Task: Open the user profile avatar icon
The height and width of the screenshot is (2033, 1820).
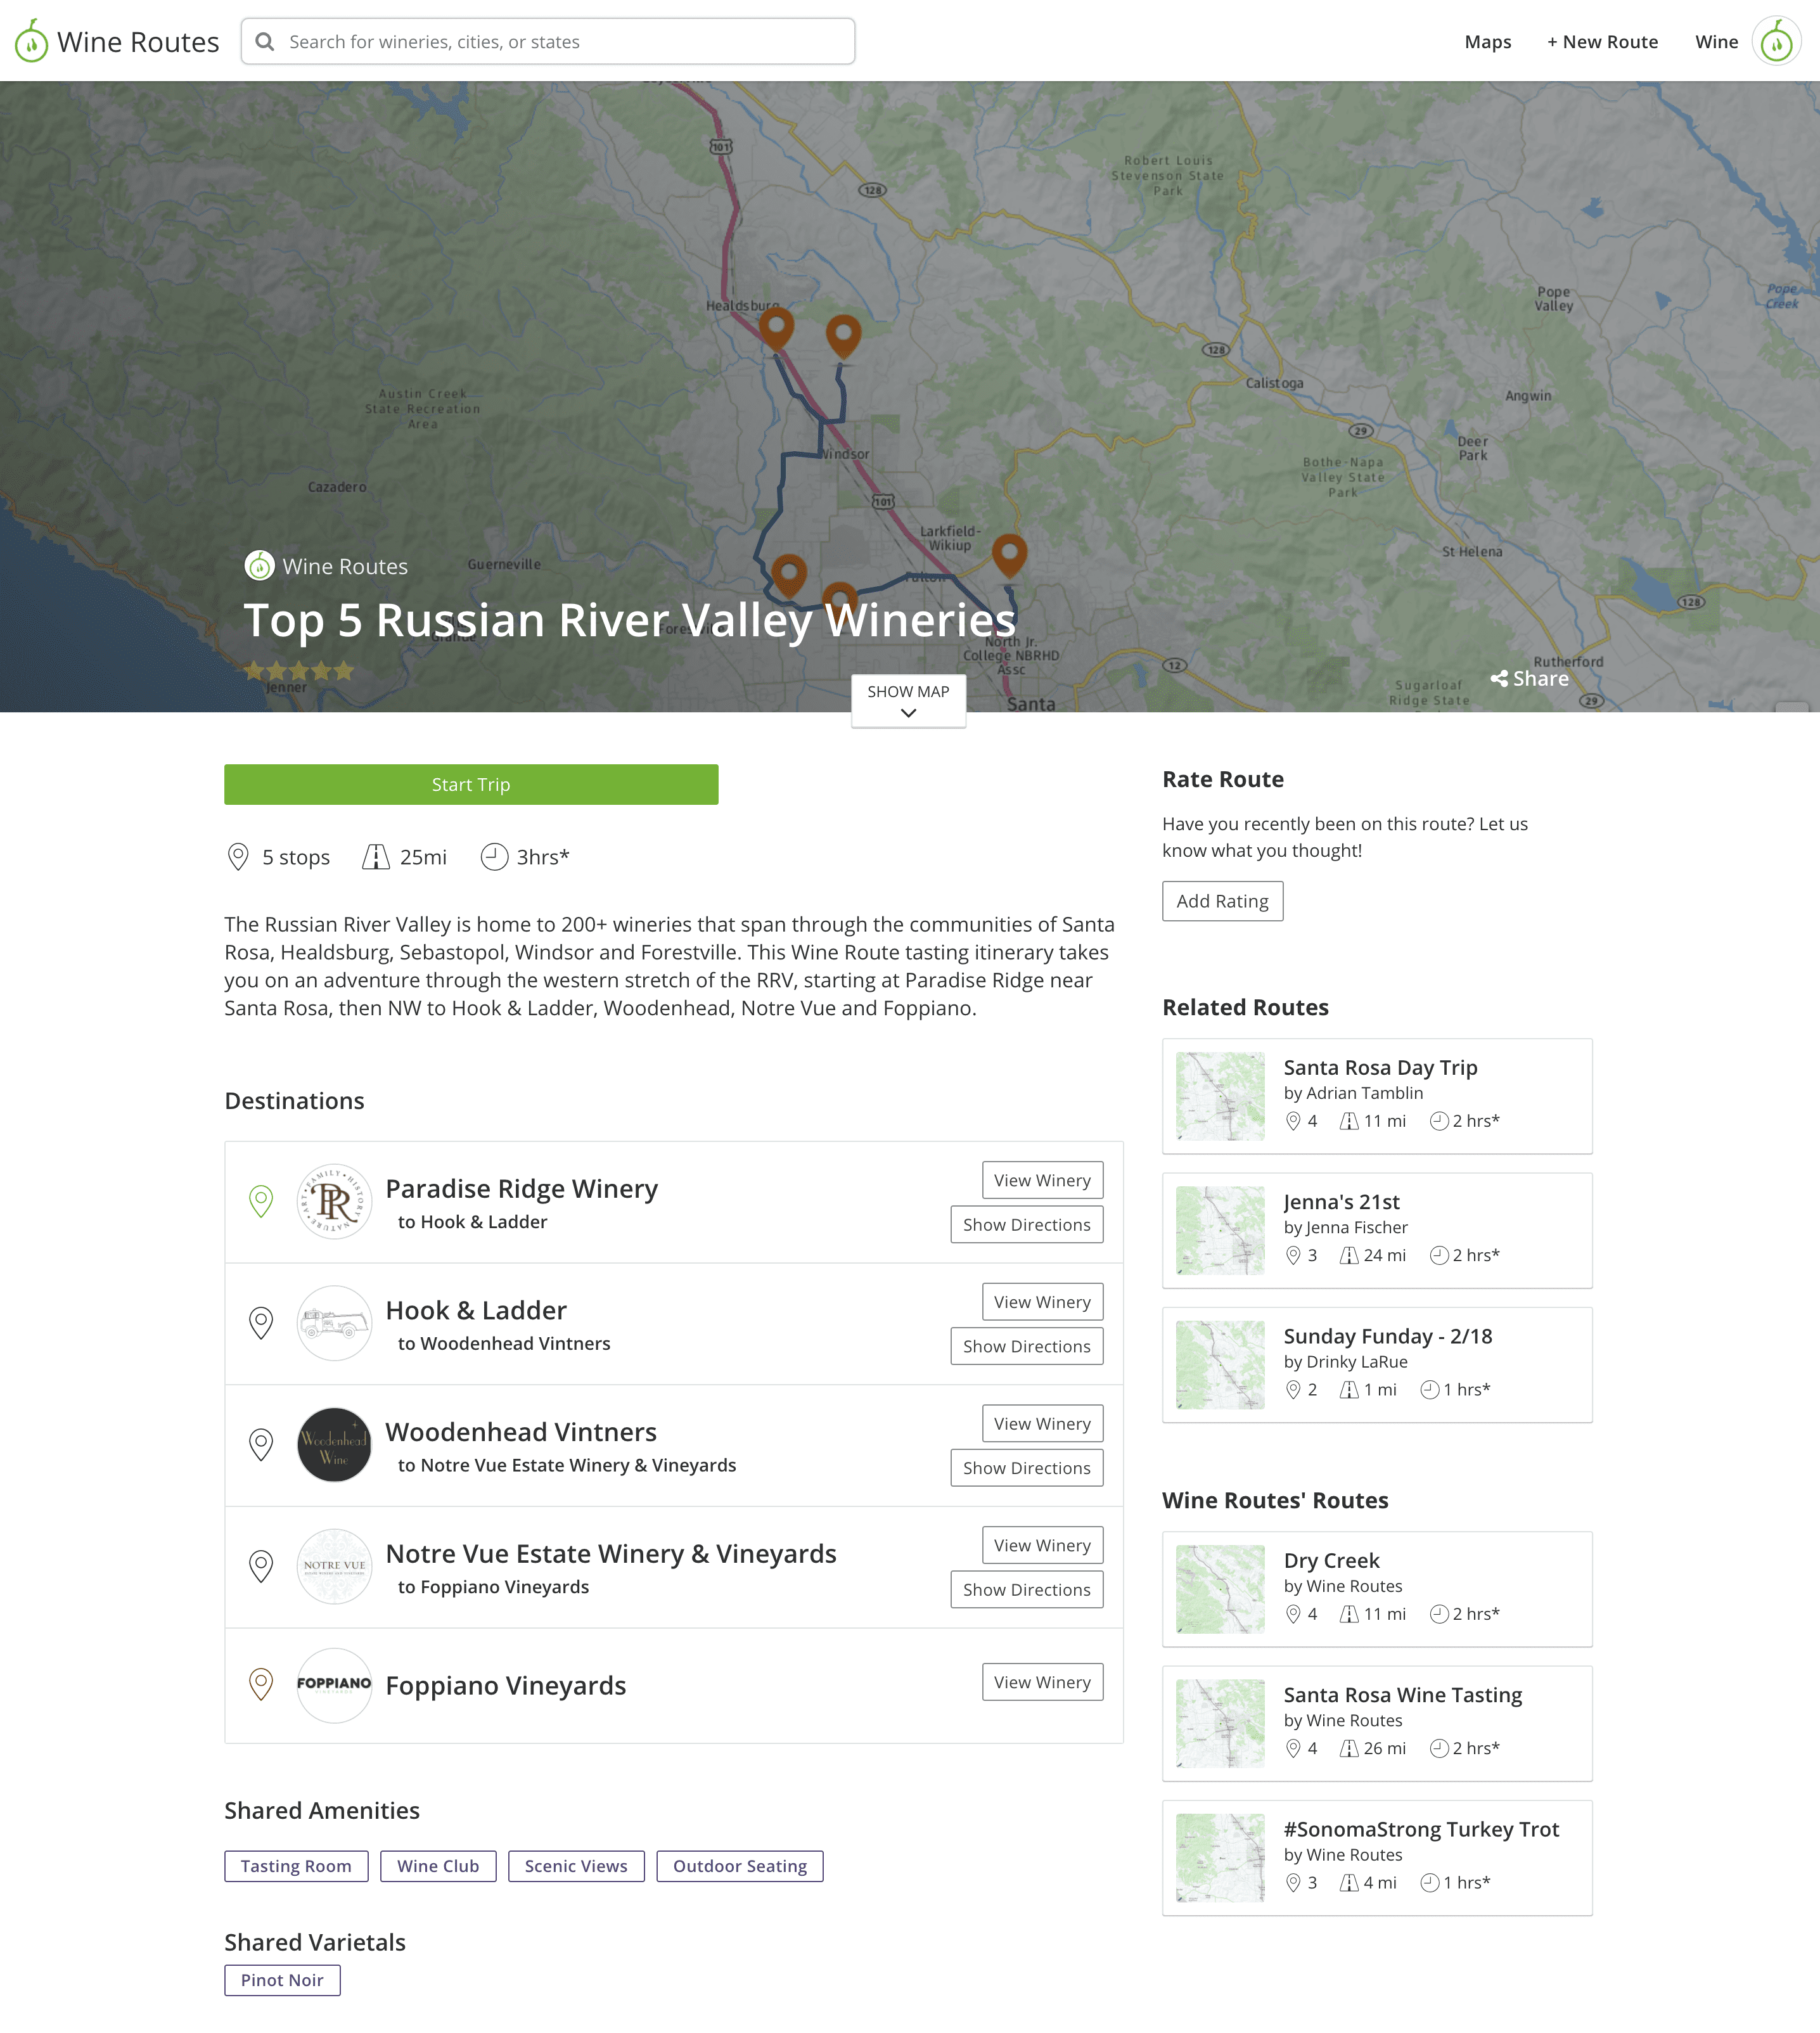Action: (x=1776, y=42)
